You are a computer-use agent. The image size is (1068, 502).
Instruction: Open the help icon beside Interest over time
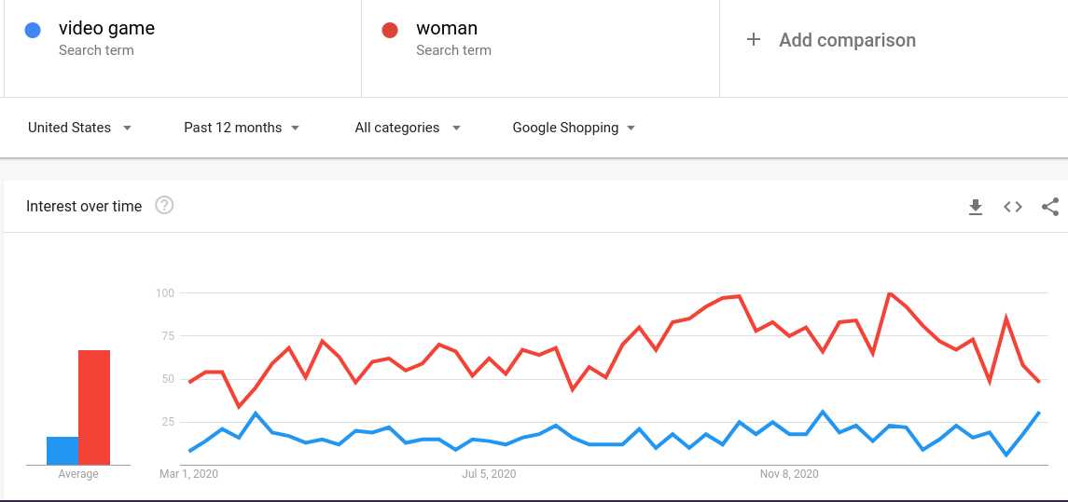[164, 206]
